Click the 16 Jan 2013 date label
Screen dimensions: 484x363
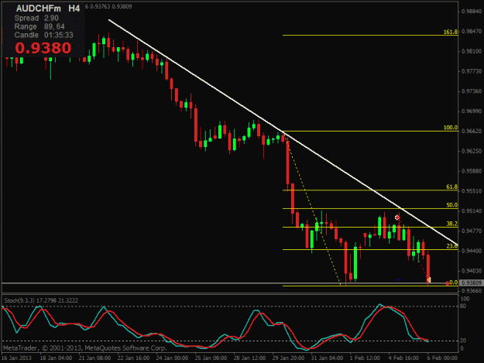pyautogui.click(x=16, y=358)
